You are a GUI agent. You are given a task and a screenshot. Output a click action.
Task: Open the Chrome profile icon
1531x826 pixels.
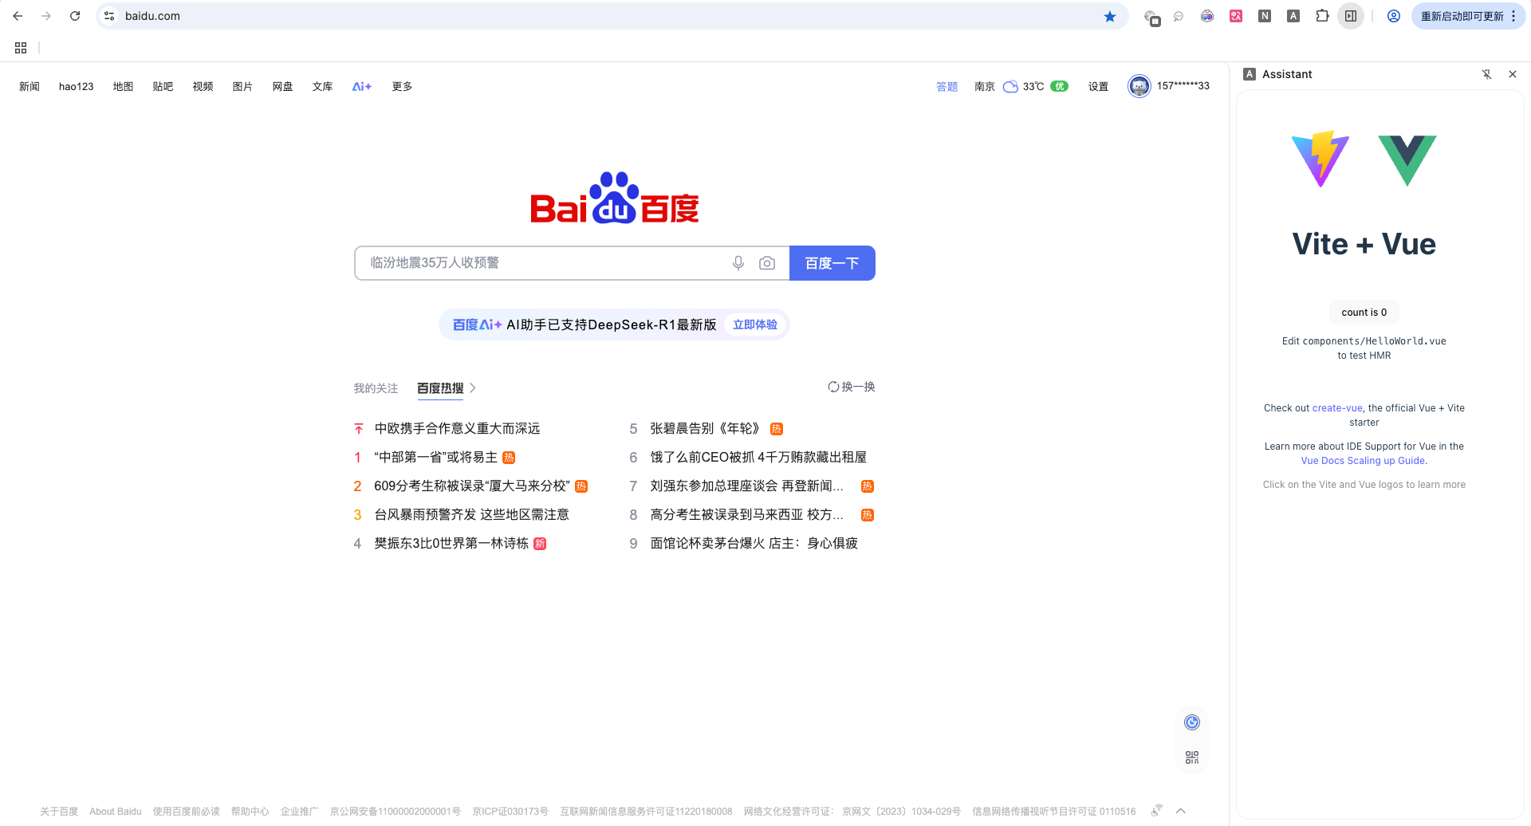pos(1394,16)
